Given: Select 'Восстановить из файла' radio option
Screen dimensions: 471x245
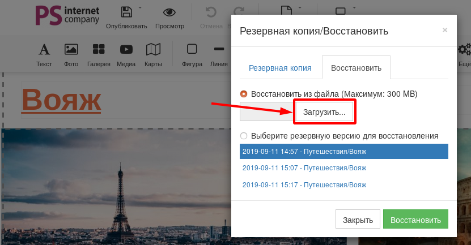Looking at the screenshot, I should 244,94.
